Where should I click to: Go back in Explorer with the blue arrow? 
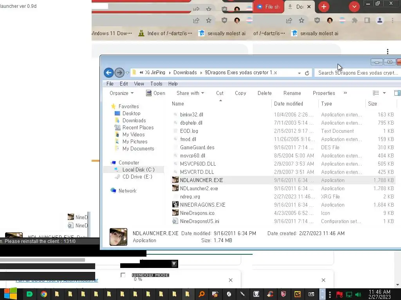pyautogui.click(x=109, y=73)
